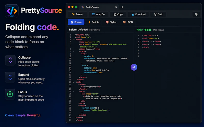This screenshot has width=204, height=127.
Task: Click the arrows icon on Wrap On
Action: 93,14
